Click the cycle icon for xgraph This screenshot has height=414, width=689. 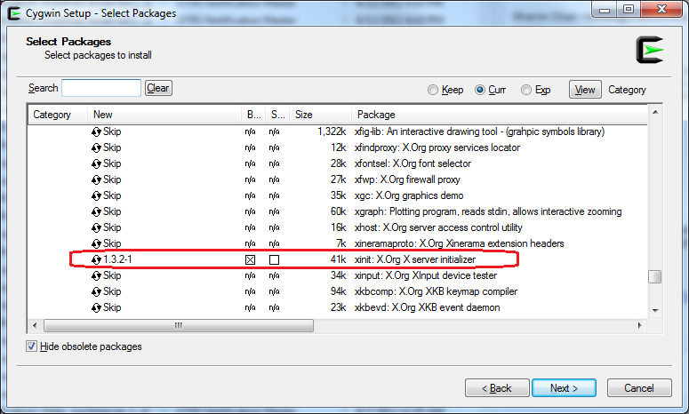(96, 212)
